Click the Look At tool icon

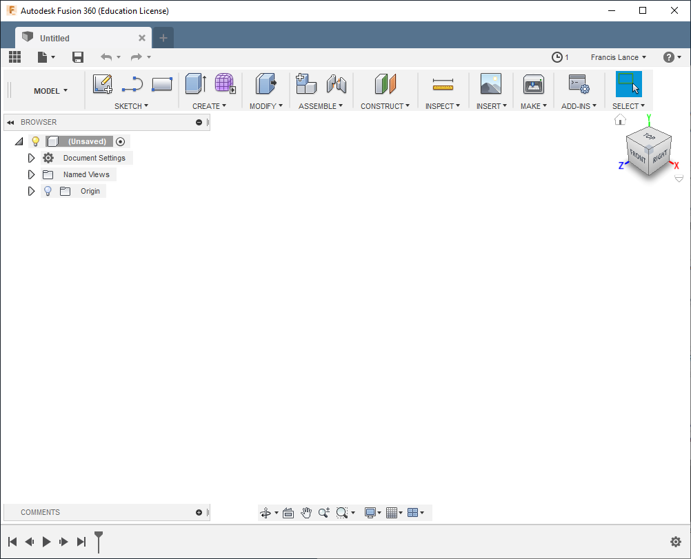[288, 513]
